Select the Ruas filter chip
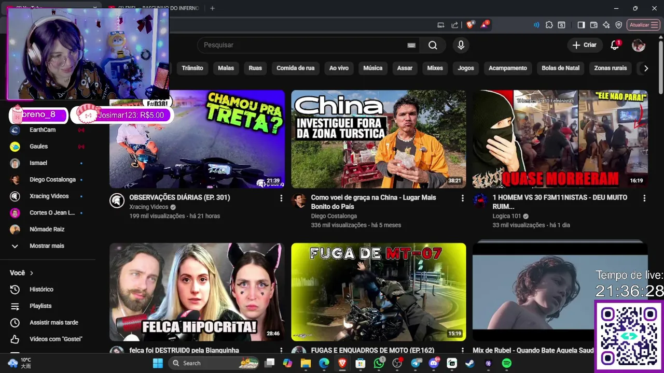 tap(255, 68)
